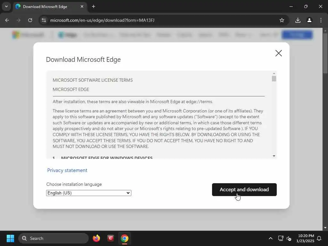
Task: Open a new browser tab
Action: tap(94, 6)
